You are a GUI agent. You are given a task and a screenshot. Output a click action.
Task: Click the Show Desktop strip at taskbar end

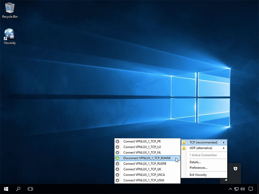[258, 189]
